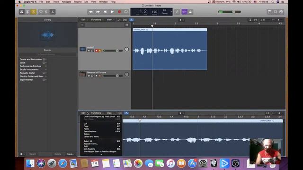Open the Loop Browser button at top right

click(281, 12)
